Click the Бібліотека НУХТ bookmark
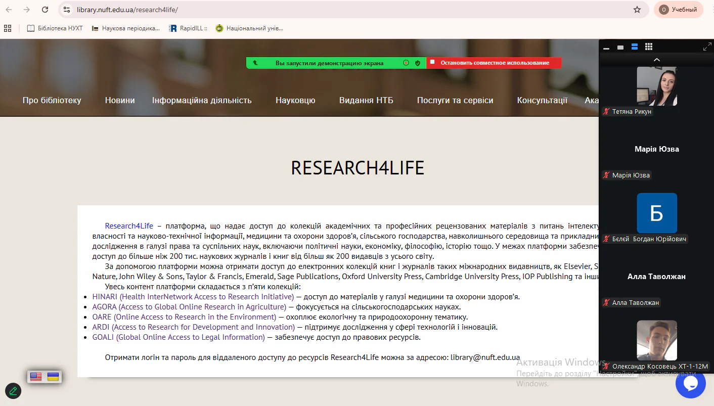 point(55,28)
